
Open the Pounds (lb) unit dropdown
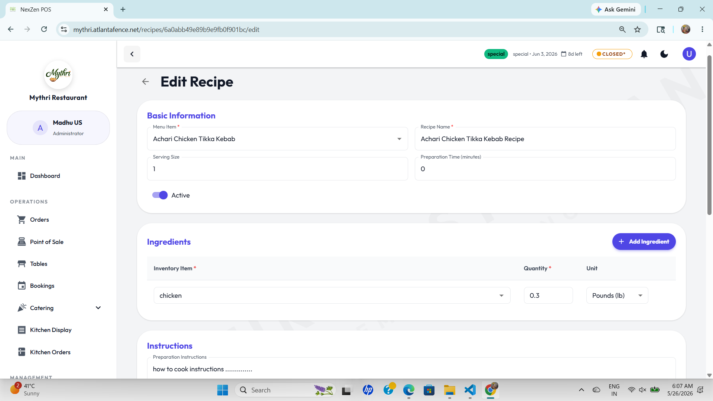tap(617, 296)
